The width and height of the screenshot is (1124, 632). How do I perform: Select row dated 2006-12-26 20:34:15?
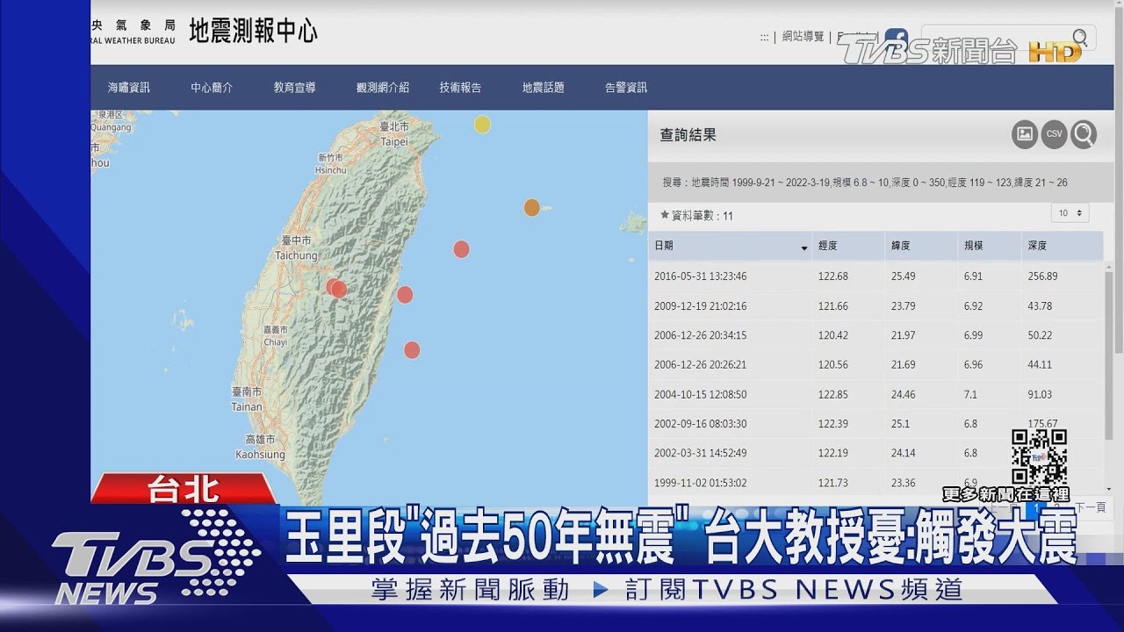(875, 335)
